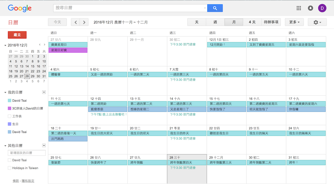
Task: Toggle the 工作表 calendar checkbox
Action: click(x=9, y=116)
